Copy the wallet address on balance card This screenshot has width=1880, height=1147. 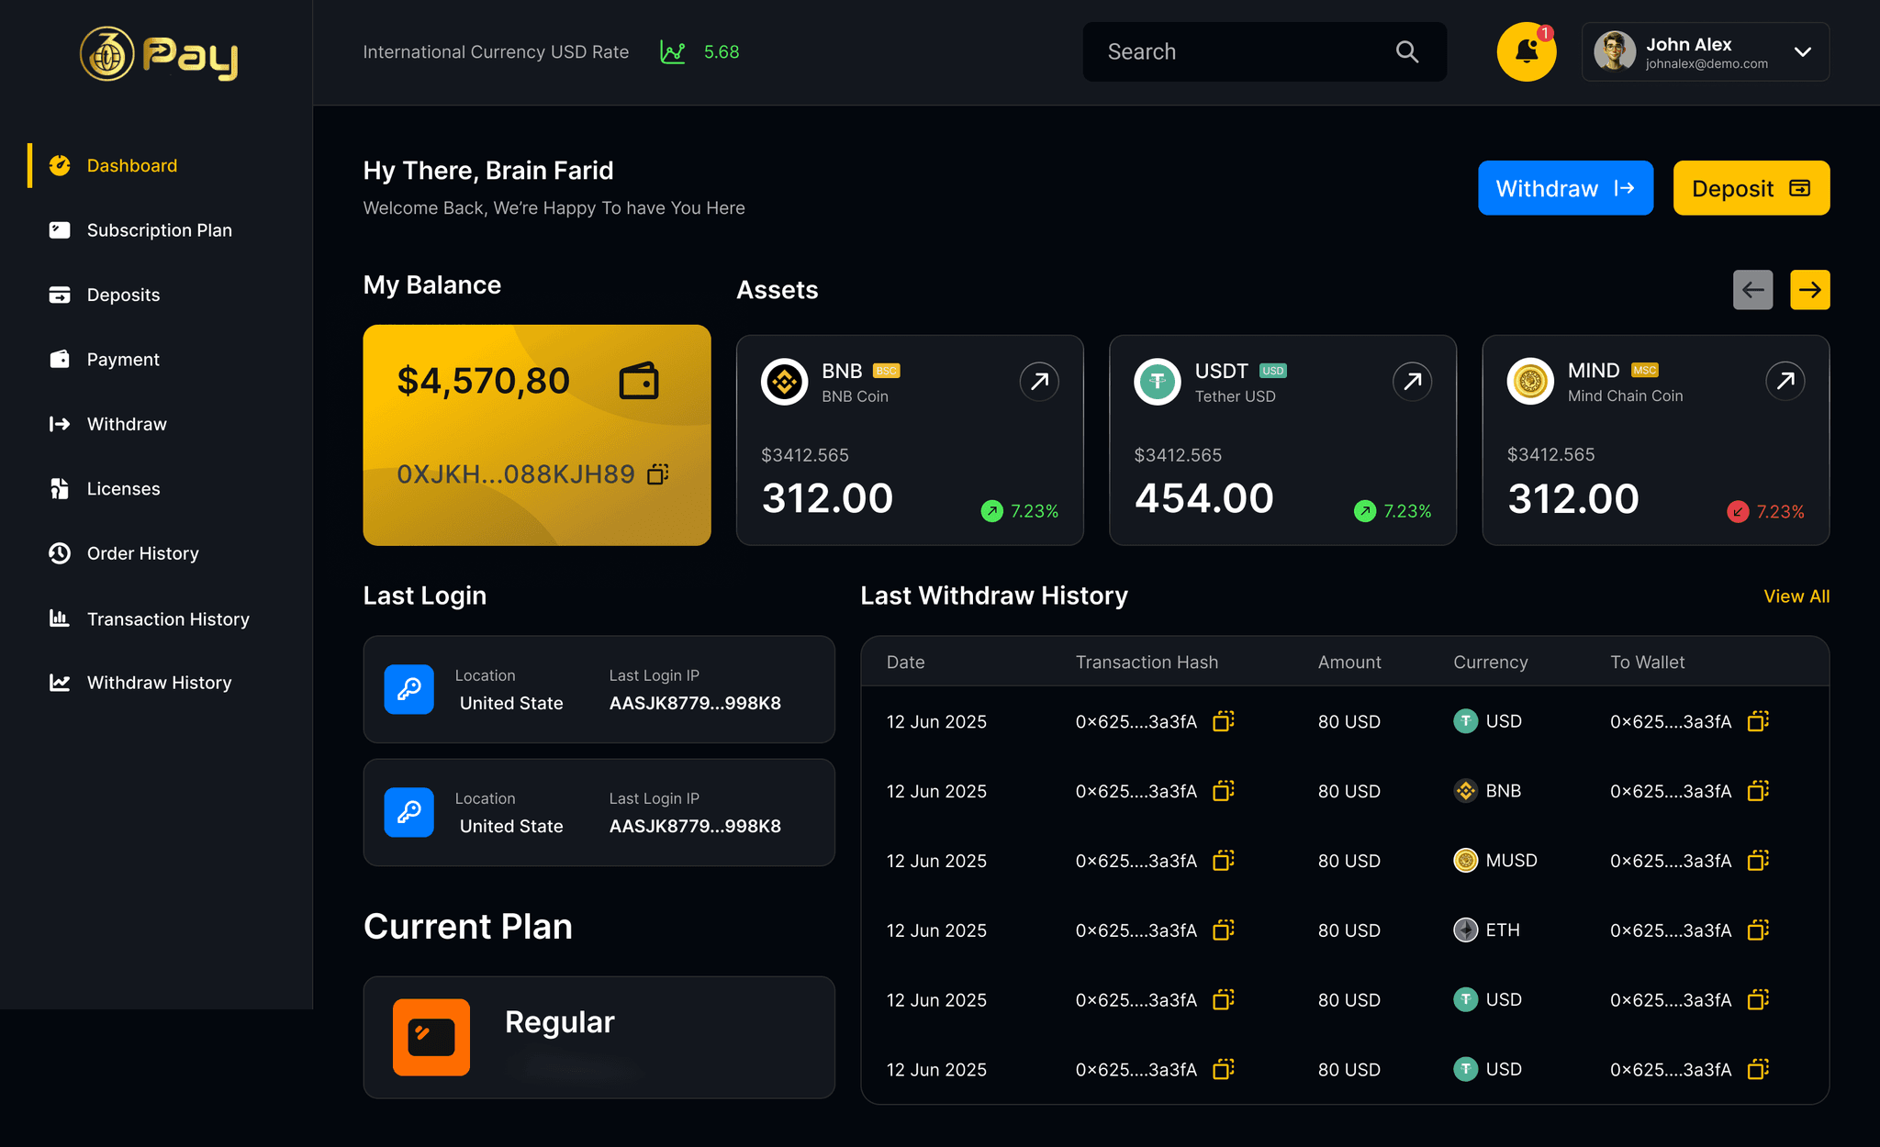(658, 473)
